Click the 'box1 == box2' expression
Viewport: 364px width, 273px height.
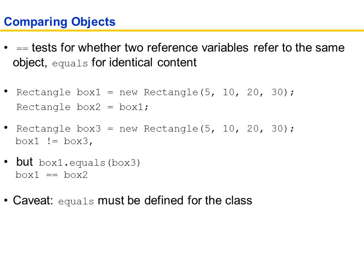tap(52, 175)
